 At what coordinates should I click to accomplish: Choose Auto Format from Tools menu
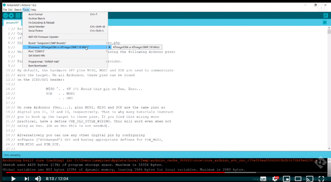pyautogui.click(x=65, y=14)
